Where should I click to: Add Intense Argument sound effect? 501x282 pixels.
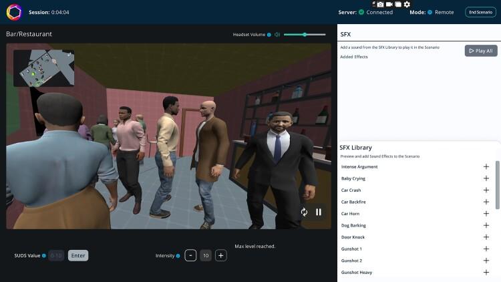486,166
